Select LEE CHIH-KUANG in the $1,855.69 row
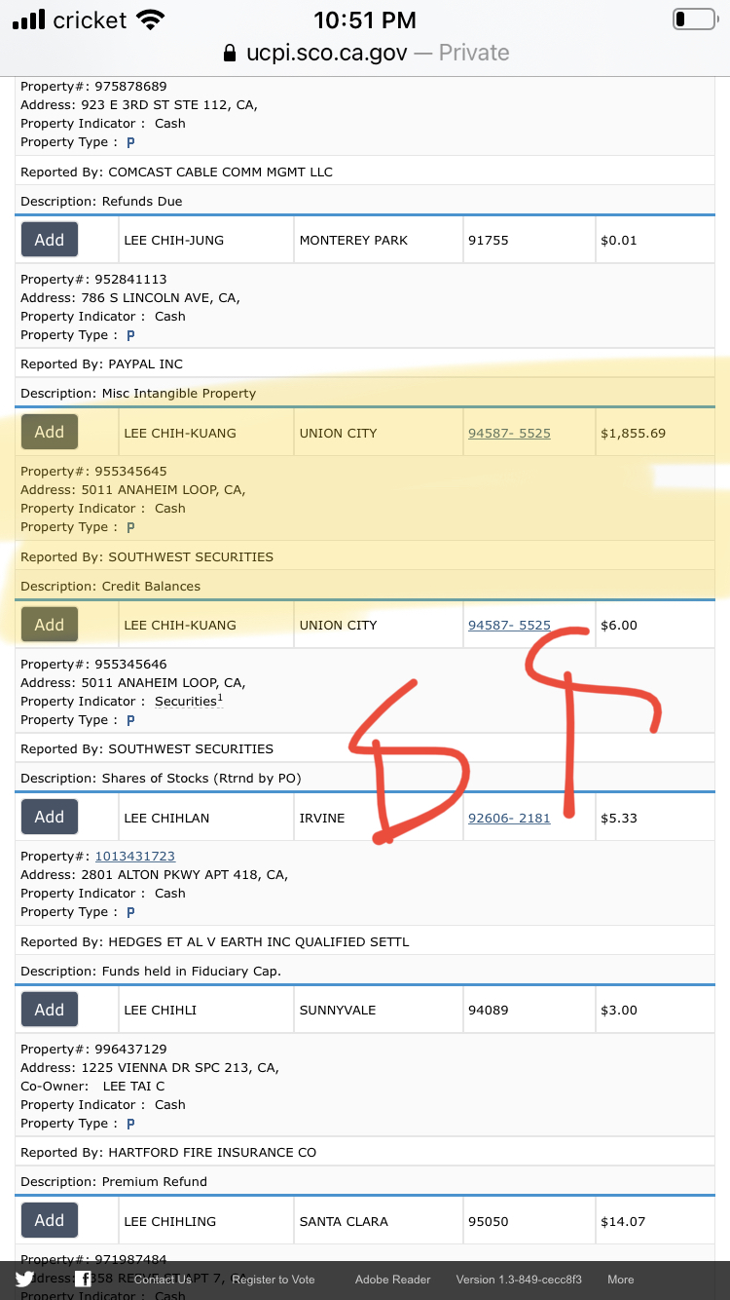This screenshot has width=730, height=1300. pyautogui.click(x=180, y=433)
